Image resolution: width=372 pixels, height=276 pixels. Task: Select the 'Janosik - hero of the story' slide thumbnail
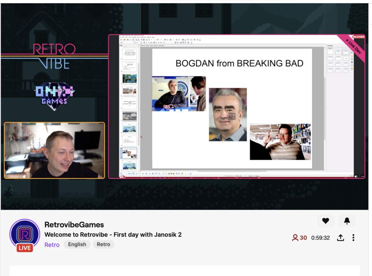click(129, 104)
